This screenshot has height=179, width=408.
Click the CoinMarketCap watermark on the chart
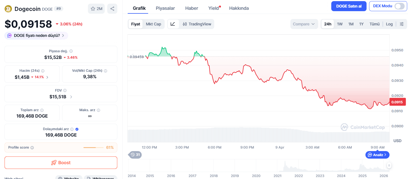click(x=362, y=127)
